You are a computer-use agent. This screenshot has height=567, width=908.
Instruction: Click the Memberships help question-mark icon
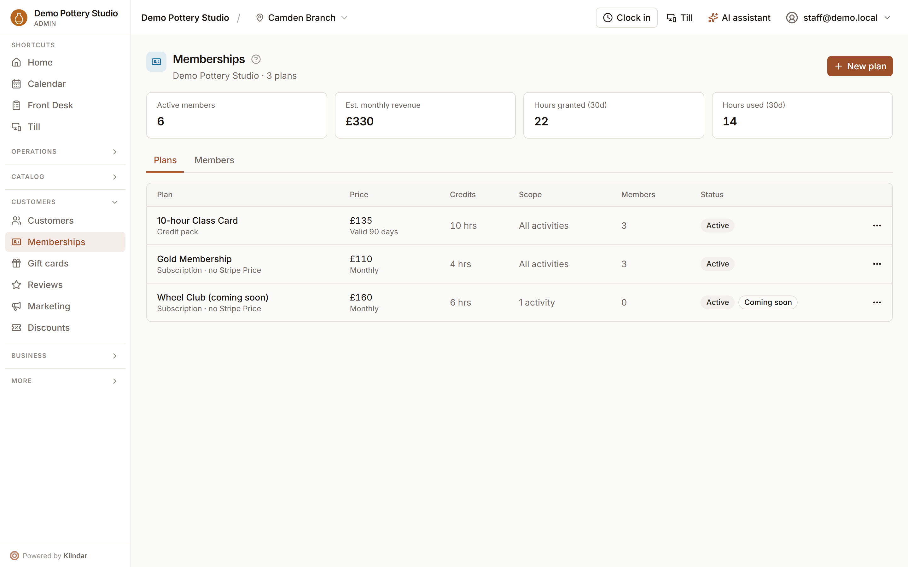point(256,59)
